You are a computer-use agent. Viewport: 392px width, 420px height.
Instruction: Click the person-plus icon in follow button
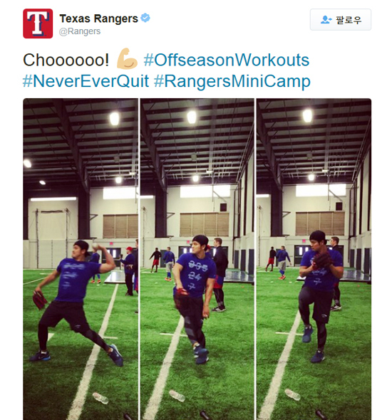click(326, 20)
